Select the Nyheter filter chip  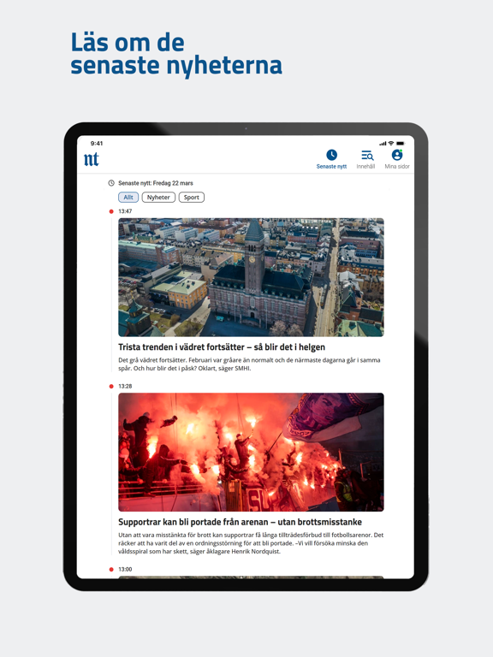tap(158, 198)
